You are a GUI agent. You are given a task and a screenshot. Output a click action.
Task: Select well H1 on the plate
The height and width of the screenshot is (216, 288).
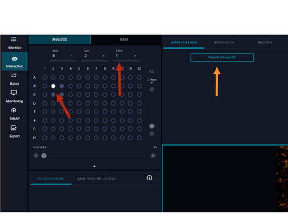click(45, 138)
